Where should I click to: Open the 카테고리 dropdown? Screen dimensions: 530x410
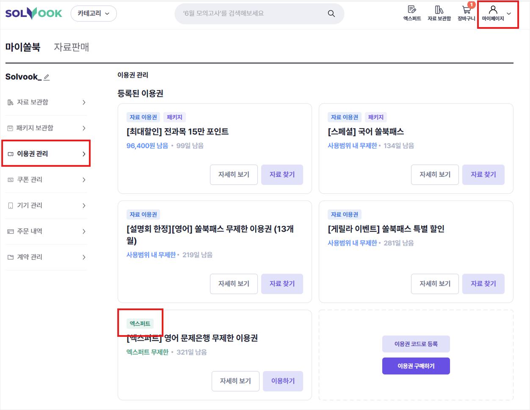click(x=94, y=14)
